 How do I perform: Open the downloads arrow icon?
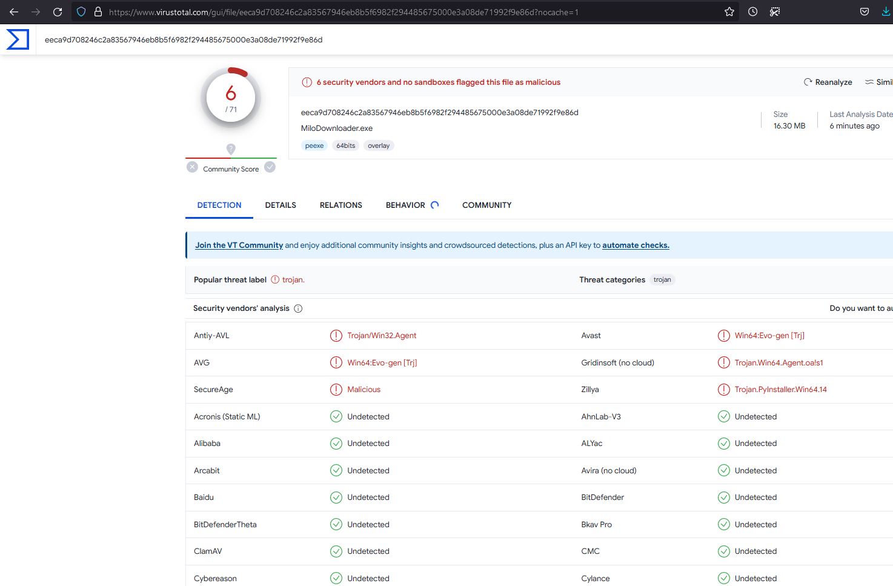click(x=886, y=12)
